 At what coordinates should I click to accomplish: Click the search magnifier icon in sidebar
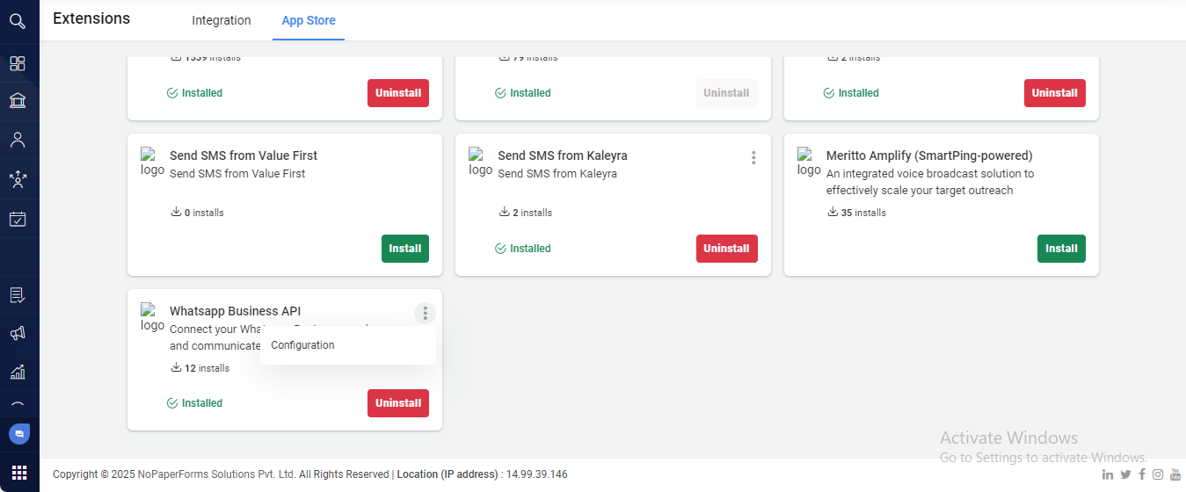pyautogui.click(x=18, y=21)
